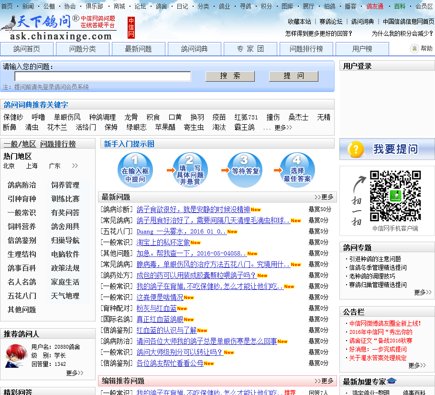
Task: Click 论坛 in top navigation
Action: (x=140, y=6)
